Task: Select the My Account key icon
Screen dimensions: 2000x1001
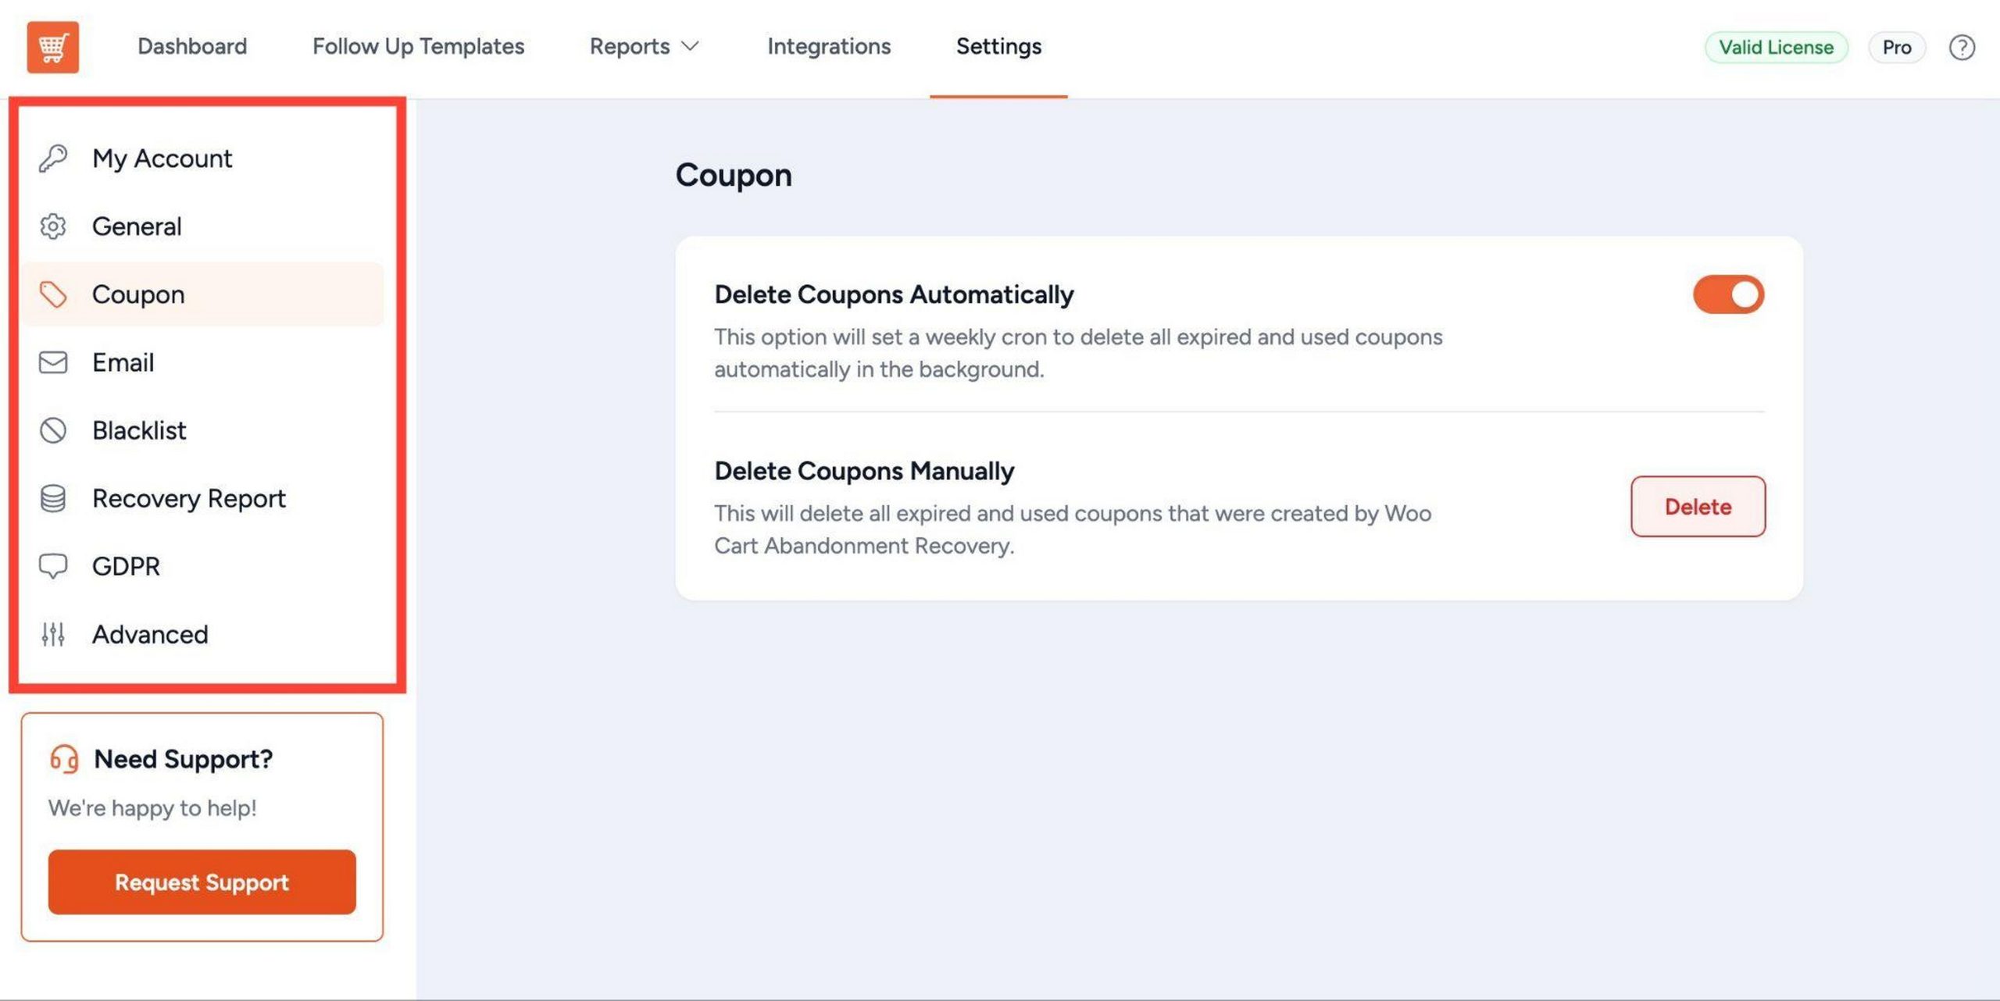Action: click(52, 158)
